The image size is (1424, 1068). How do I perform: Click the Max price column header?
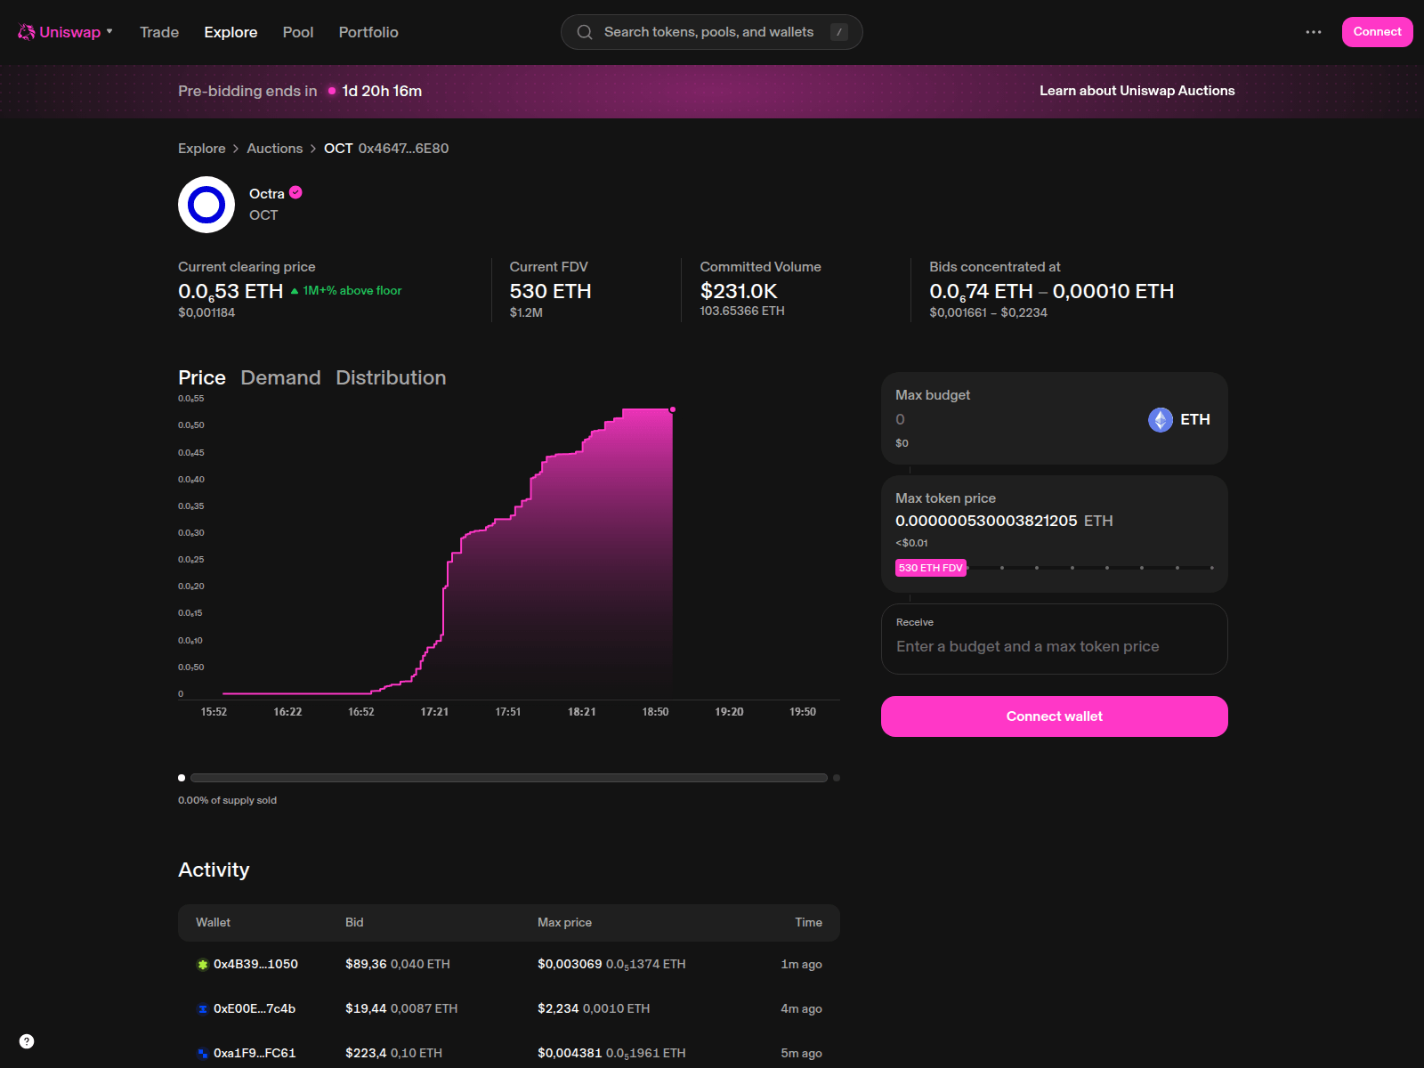point(564,923)
